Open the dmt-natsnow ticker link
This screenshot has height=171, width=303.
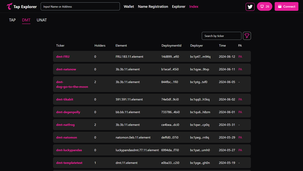[x=66, y=69]
